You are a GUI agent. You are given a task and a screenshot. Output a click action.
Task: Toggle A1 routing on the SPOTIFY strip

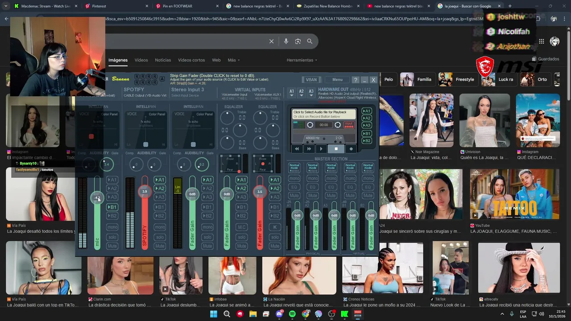pyautogui.click(x=159, y=180)
